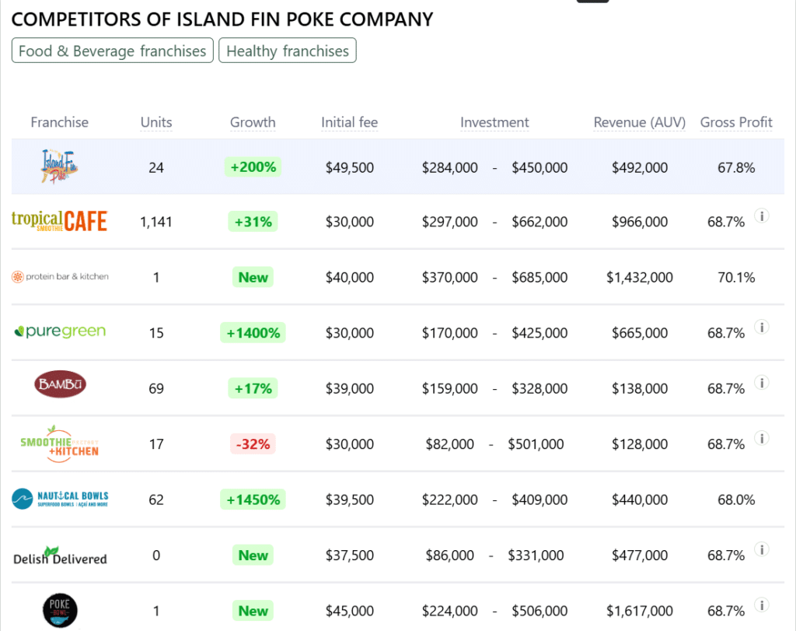Click the $477,000 revenue value
The image size is (796, 631).
point(640,556)
